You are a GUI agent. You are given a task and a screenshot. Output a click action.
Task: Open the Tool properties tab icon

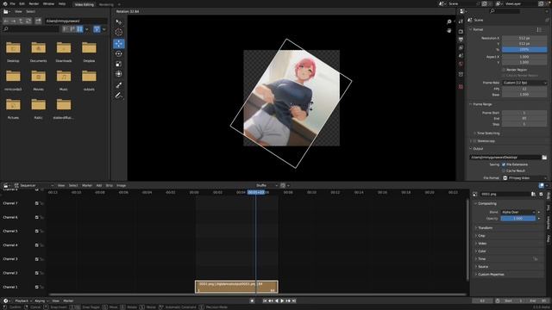coord(461,22)
